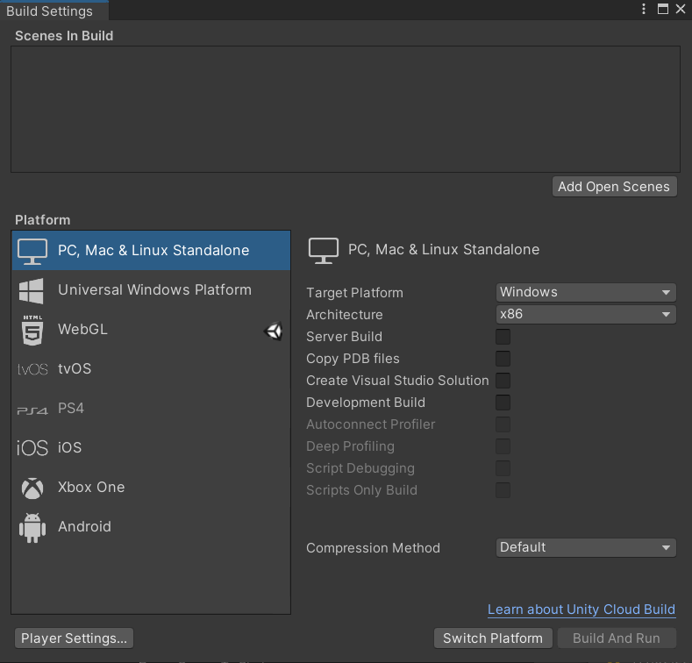Click the Xbox One logo icon
Viewport: 692px width, 663px height.
coord(32,488)
